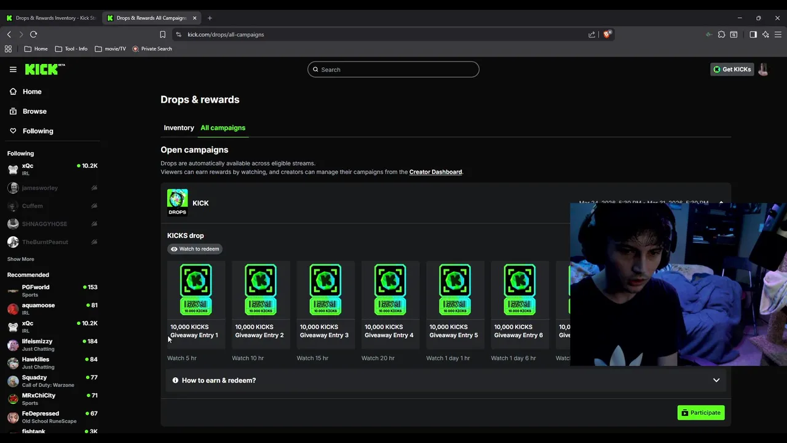Image resolution: width=787 pixels, height=443 pixels.
Task: Open Giveaway Entry 4 drop image
Action: point(390,289)
